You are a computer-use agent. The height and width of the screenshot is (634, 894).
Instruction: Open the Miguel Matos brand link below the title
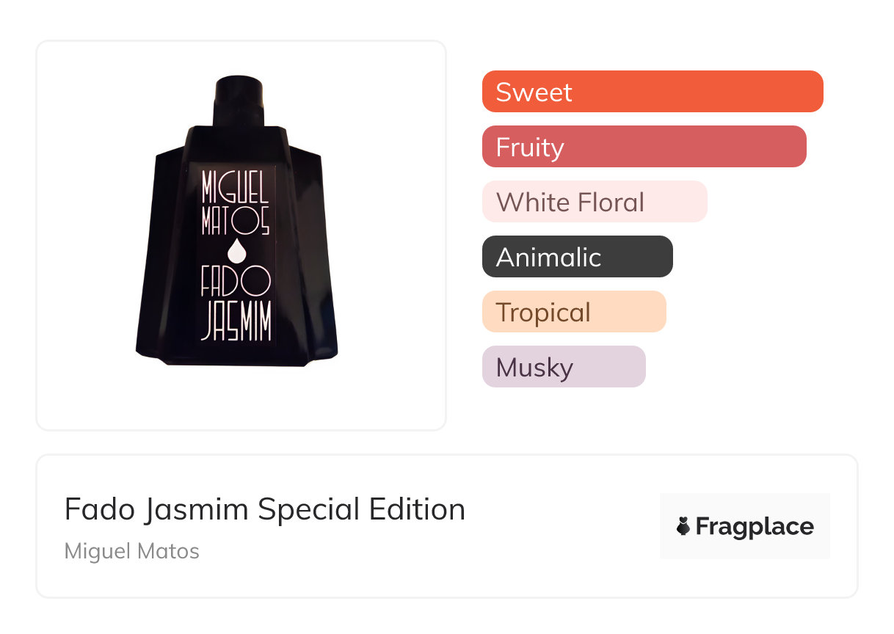132,551
